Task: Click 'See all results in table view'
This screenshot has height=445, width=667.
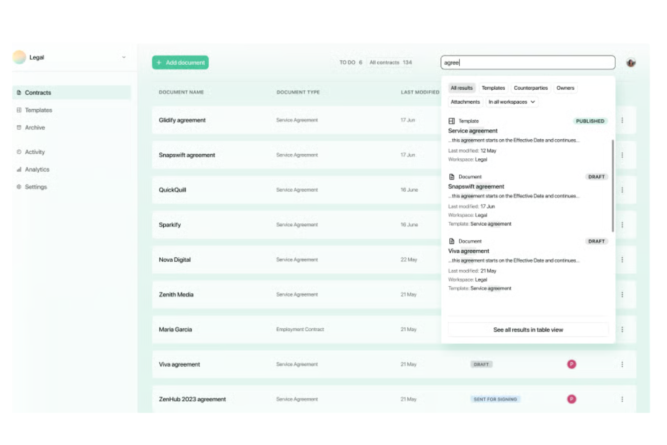Action: [x=528, y=330]
